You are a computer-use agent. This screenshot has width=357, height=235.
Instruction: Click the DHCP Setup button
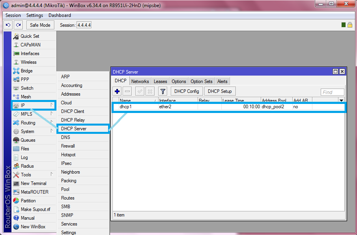pos(220,91)
